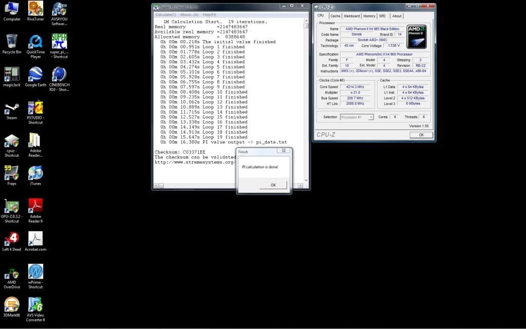Viewport: 526px width, 329px height.
Task: Select the AVS4YOU Software desktop icon
Action: 60,14
